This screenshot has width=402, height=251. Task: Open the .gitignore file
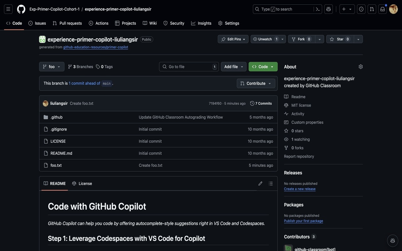click(x=59, y=129)
